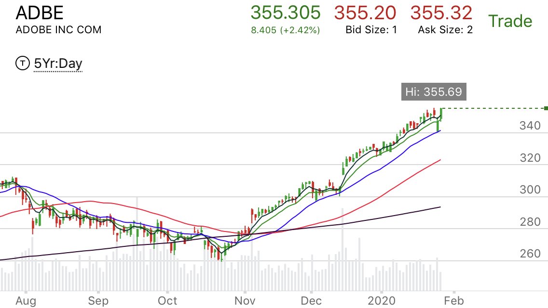Select the ADBE ticker symbol
This screenshot has height=308, width=548.
pyautogui.click(x=40, y=13)
